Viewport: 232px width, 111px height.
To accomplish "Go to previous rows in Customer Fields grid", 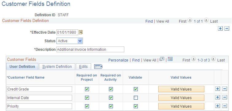I will (x=194, y=59).
